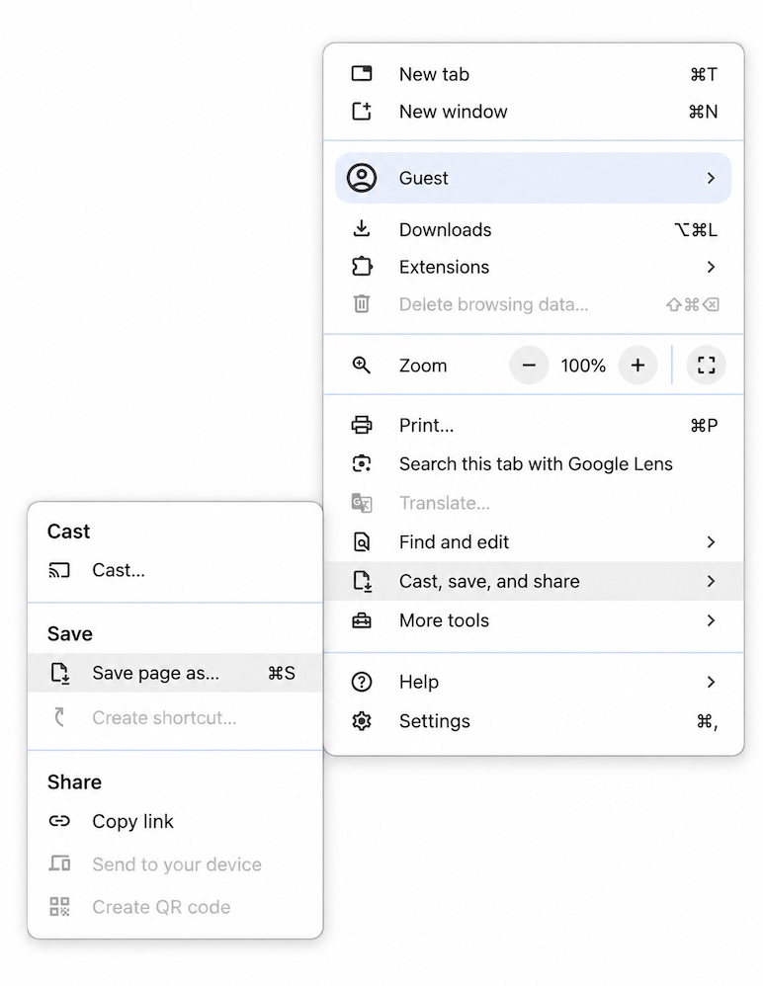This screenshot has width=763, height=986.
Task: Expand the More tools submenu chevron
Action: pos(711,620)
